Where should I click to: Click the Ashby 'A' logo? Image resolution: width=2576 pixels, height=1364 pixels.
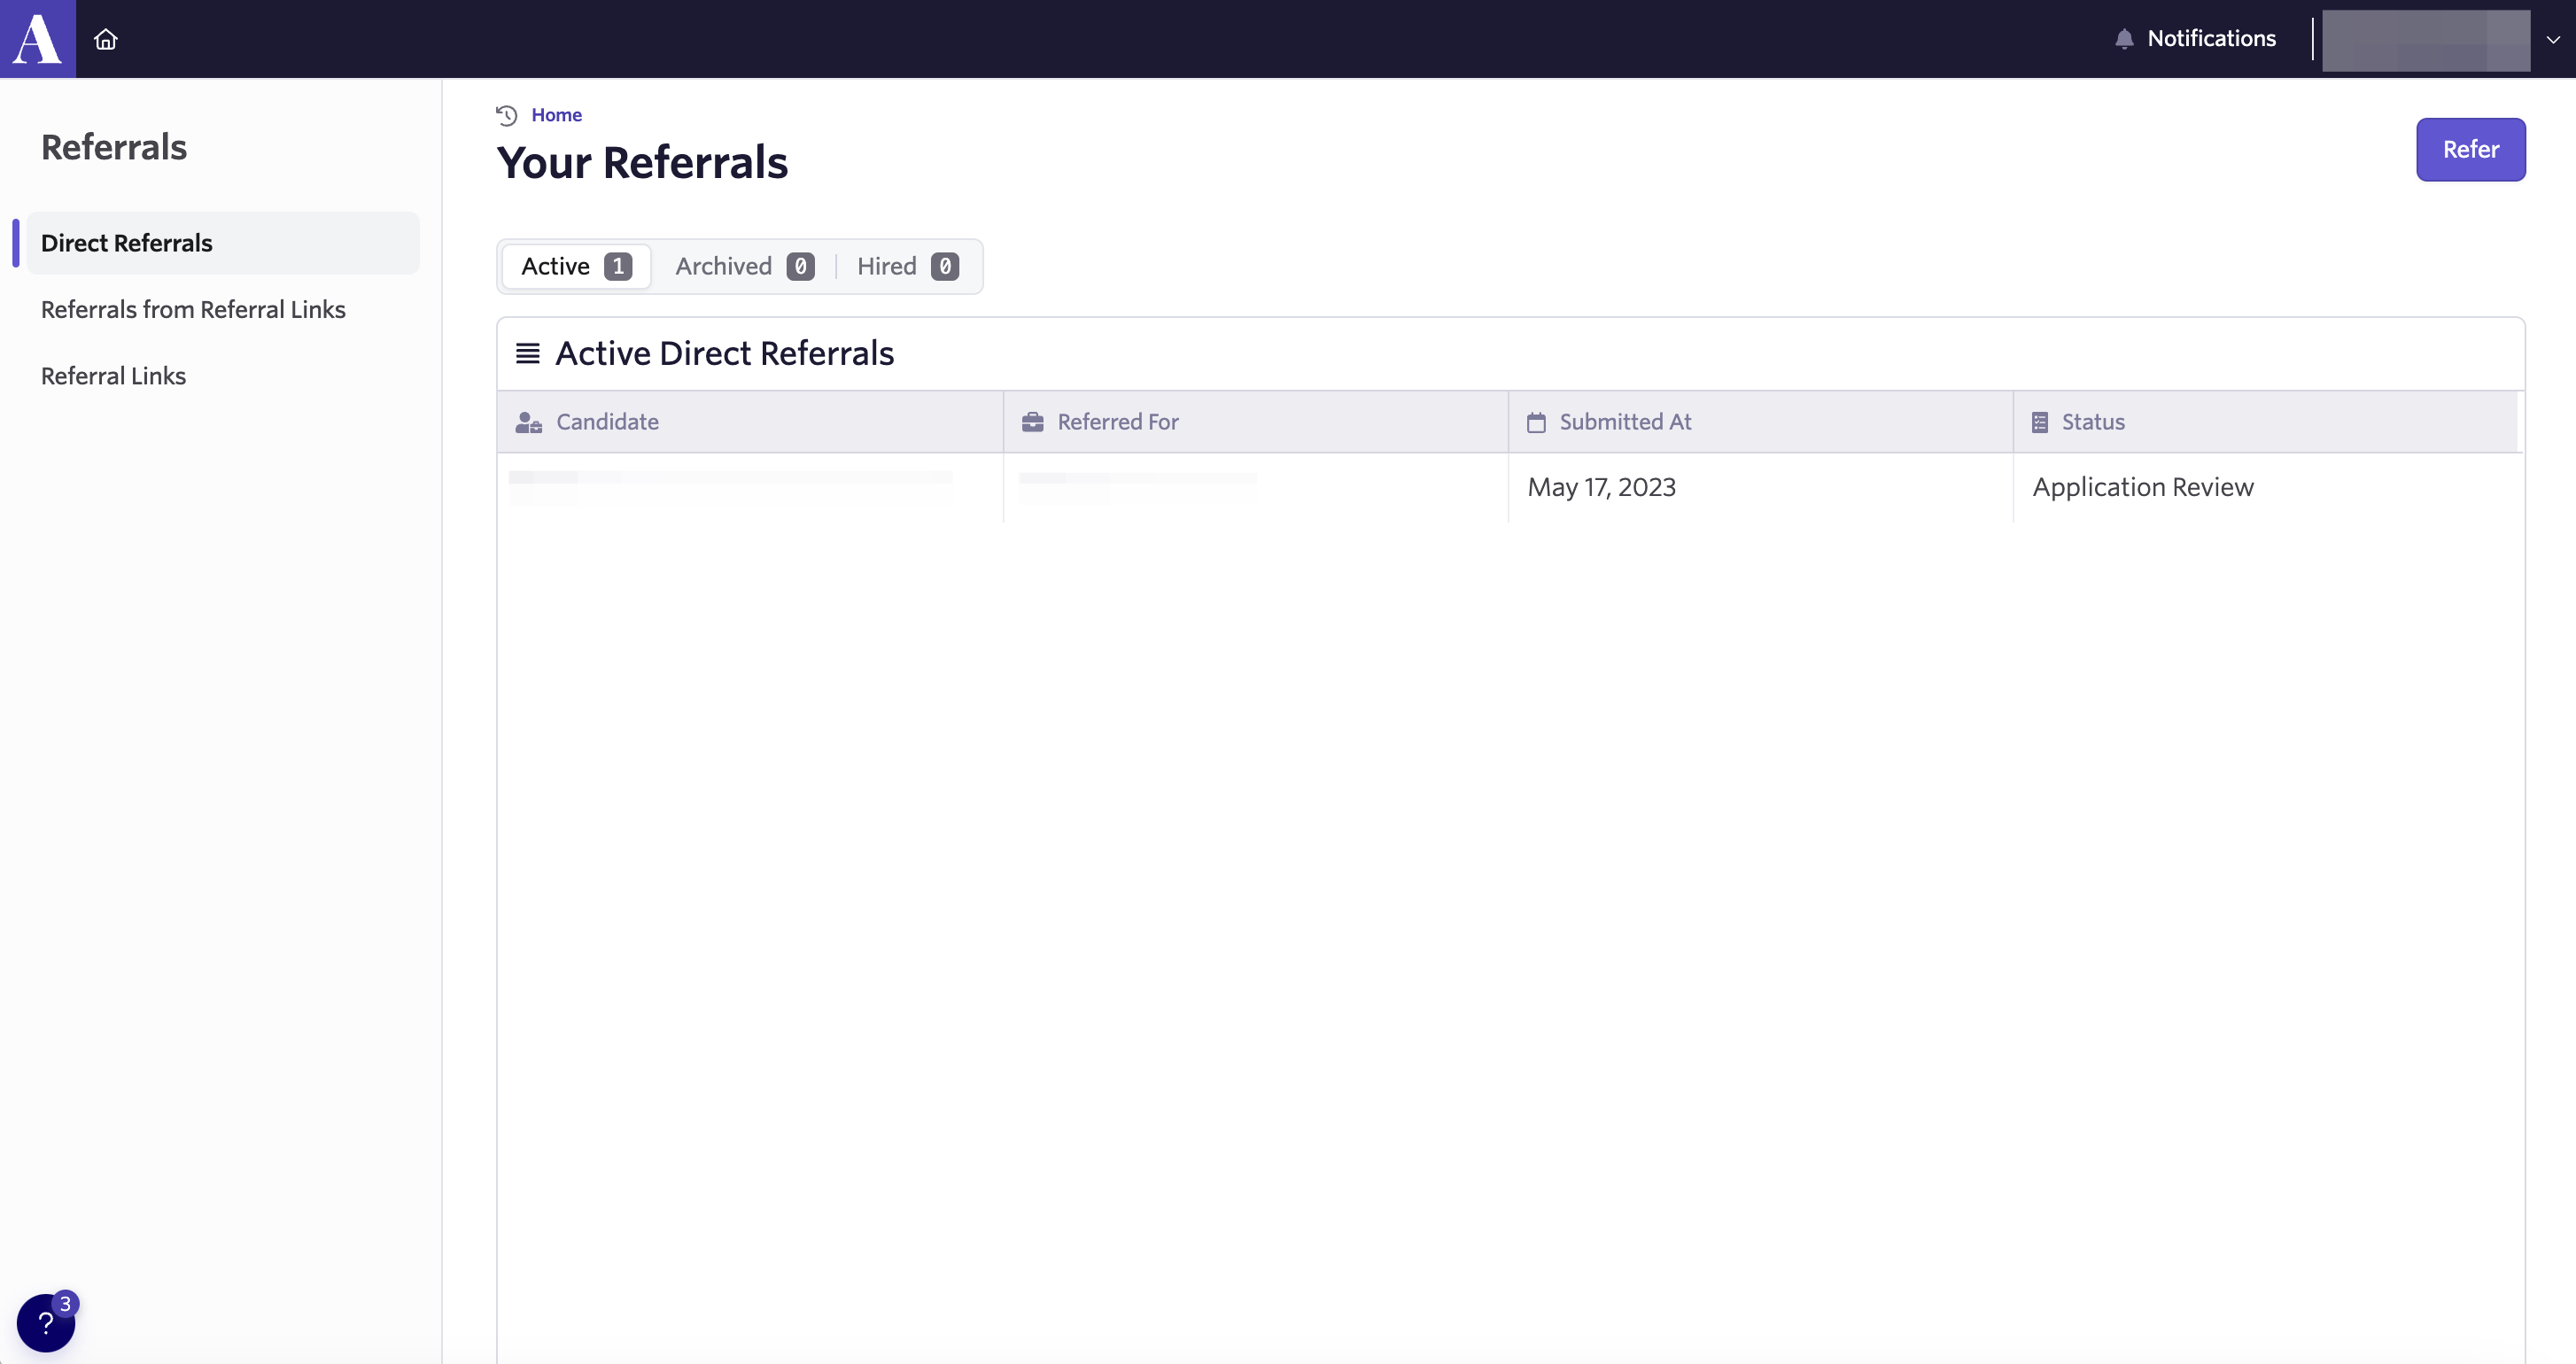tap(37, 39)
